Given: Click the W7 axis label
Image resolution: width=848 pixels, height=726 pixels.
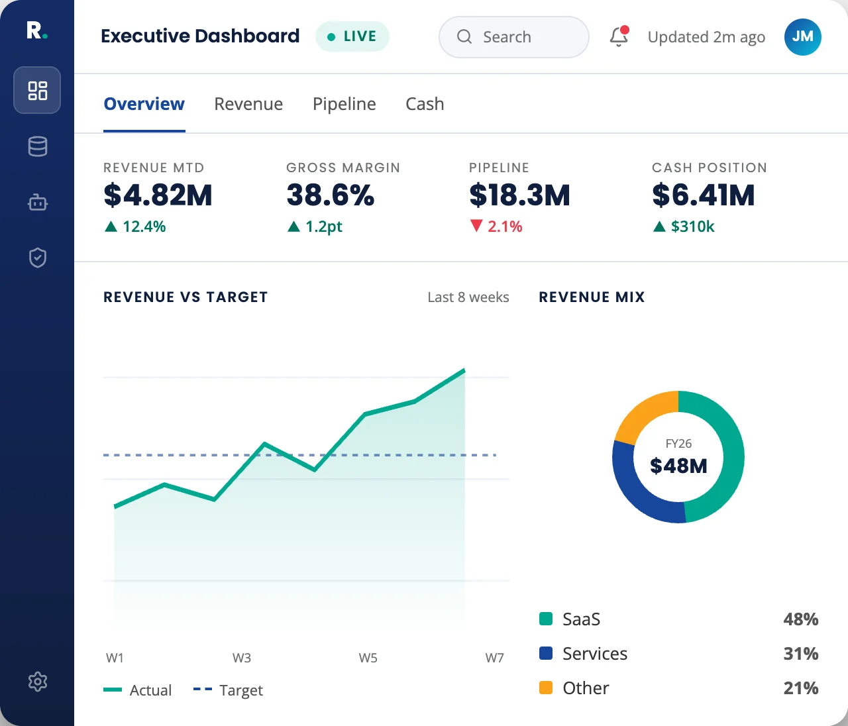Looking at the screenshot, I should point(495,658).
